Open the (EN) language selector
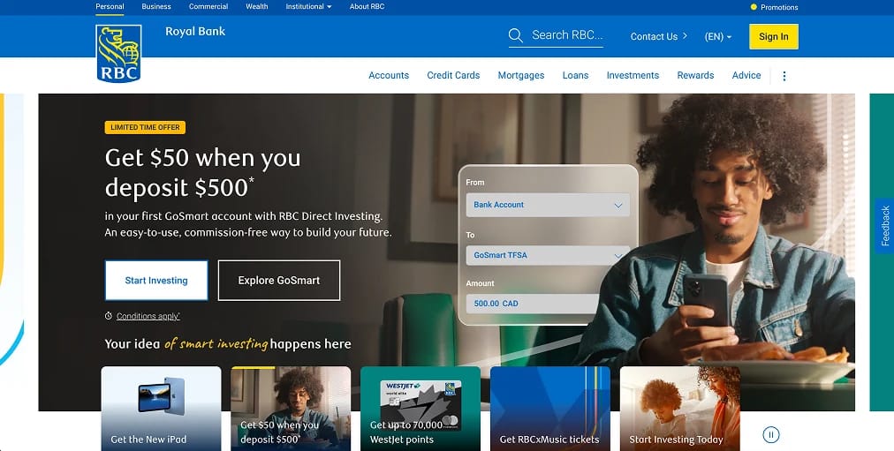This screenshot has height=451, width=894. coord(718,36)
